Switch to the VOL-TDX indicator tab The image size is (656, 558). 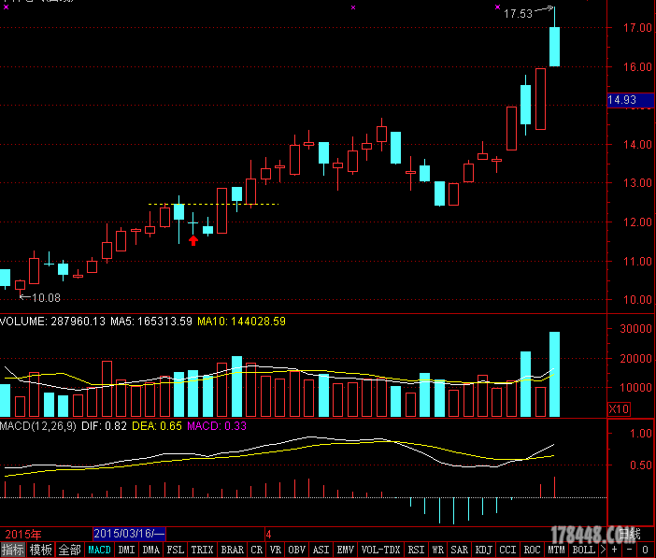pyautogui.click(x=381, y=550)
